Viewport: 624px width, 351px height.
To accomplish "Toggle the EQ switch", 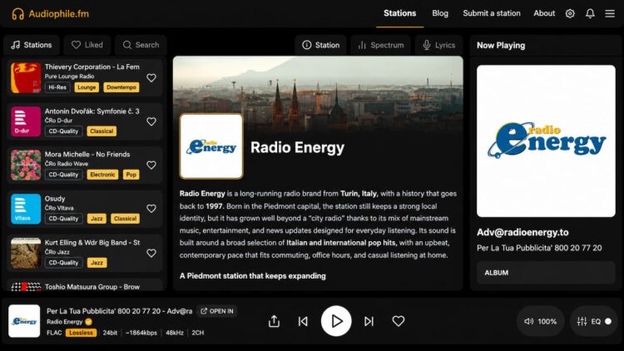I will tap(608, 321).
